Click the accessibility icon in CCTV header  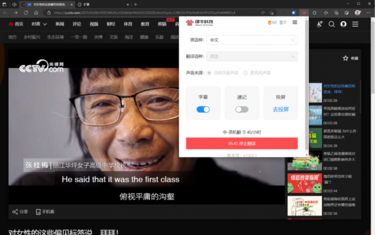[319, 24]
